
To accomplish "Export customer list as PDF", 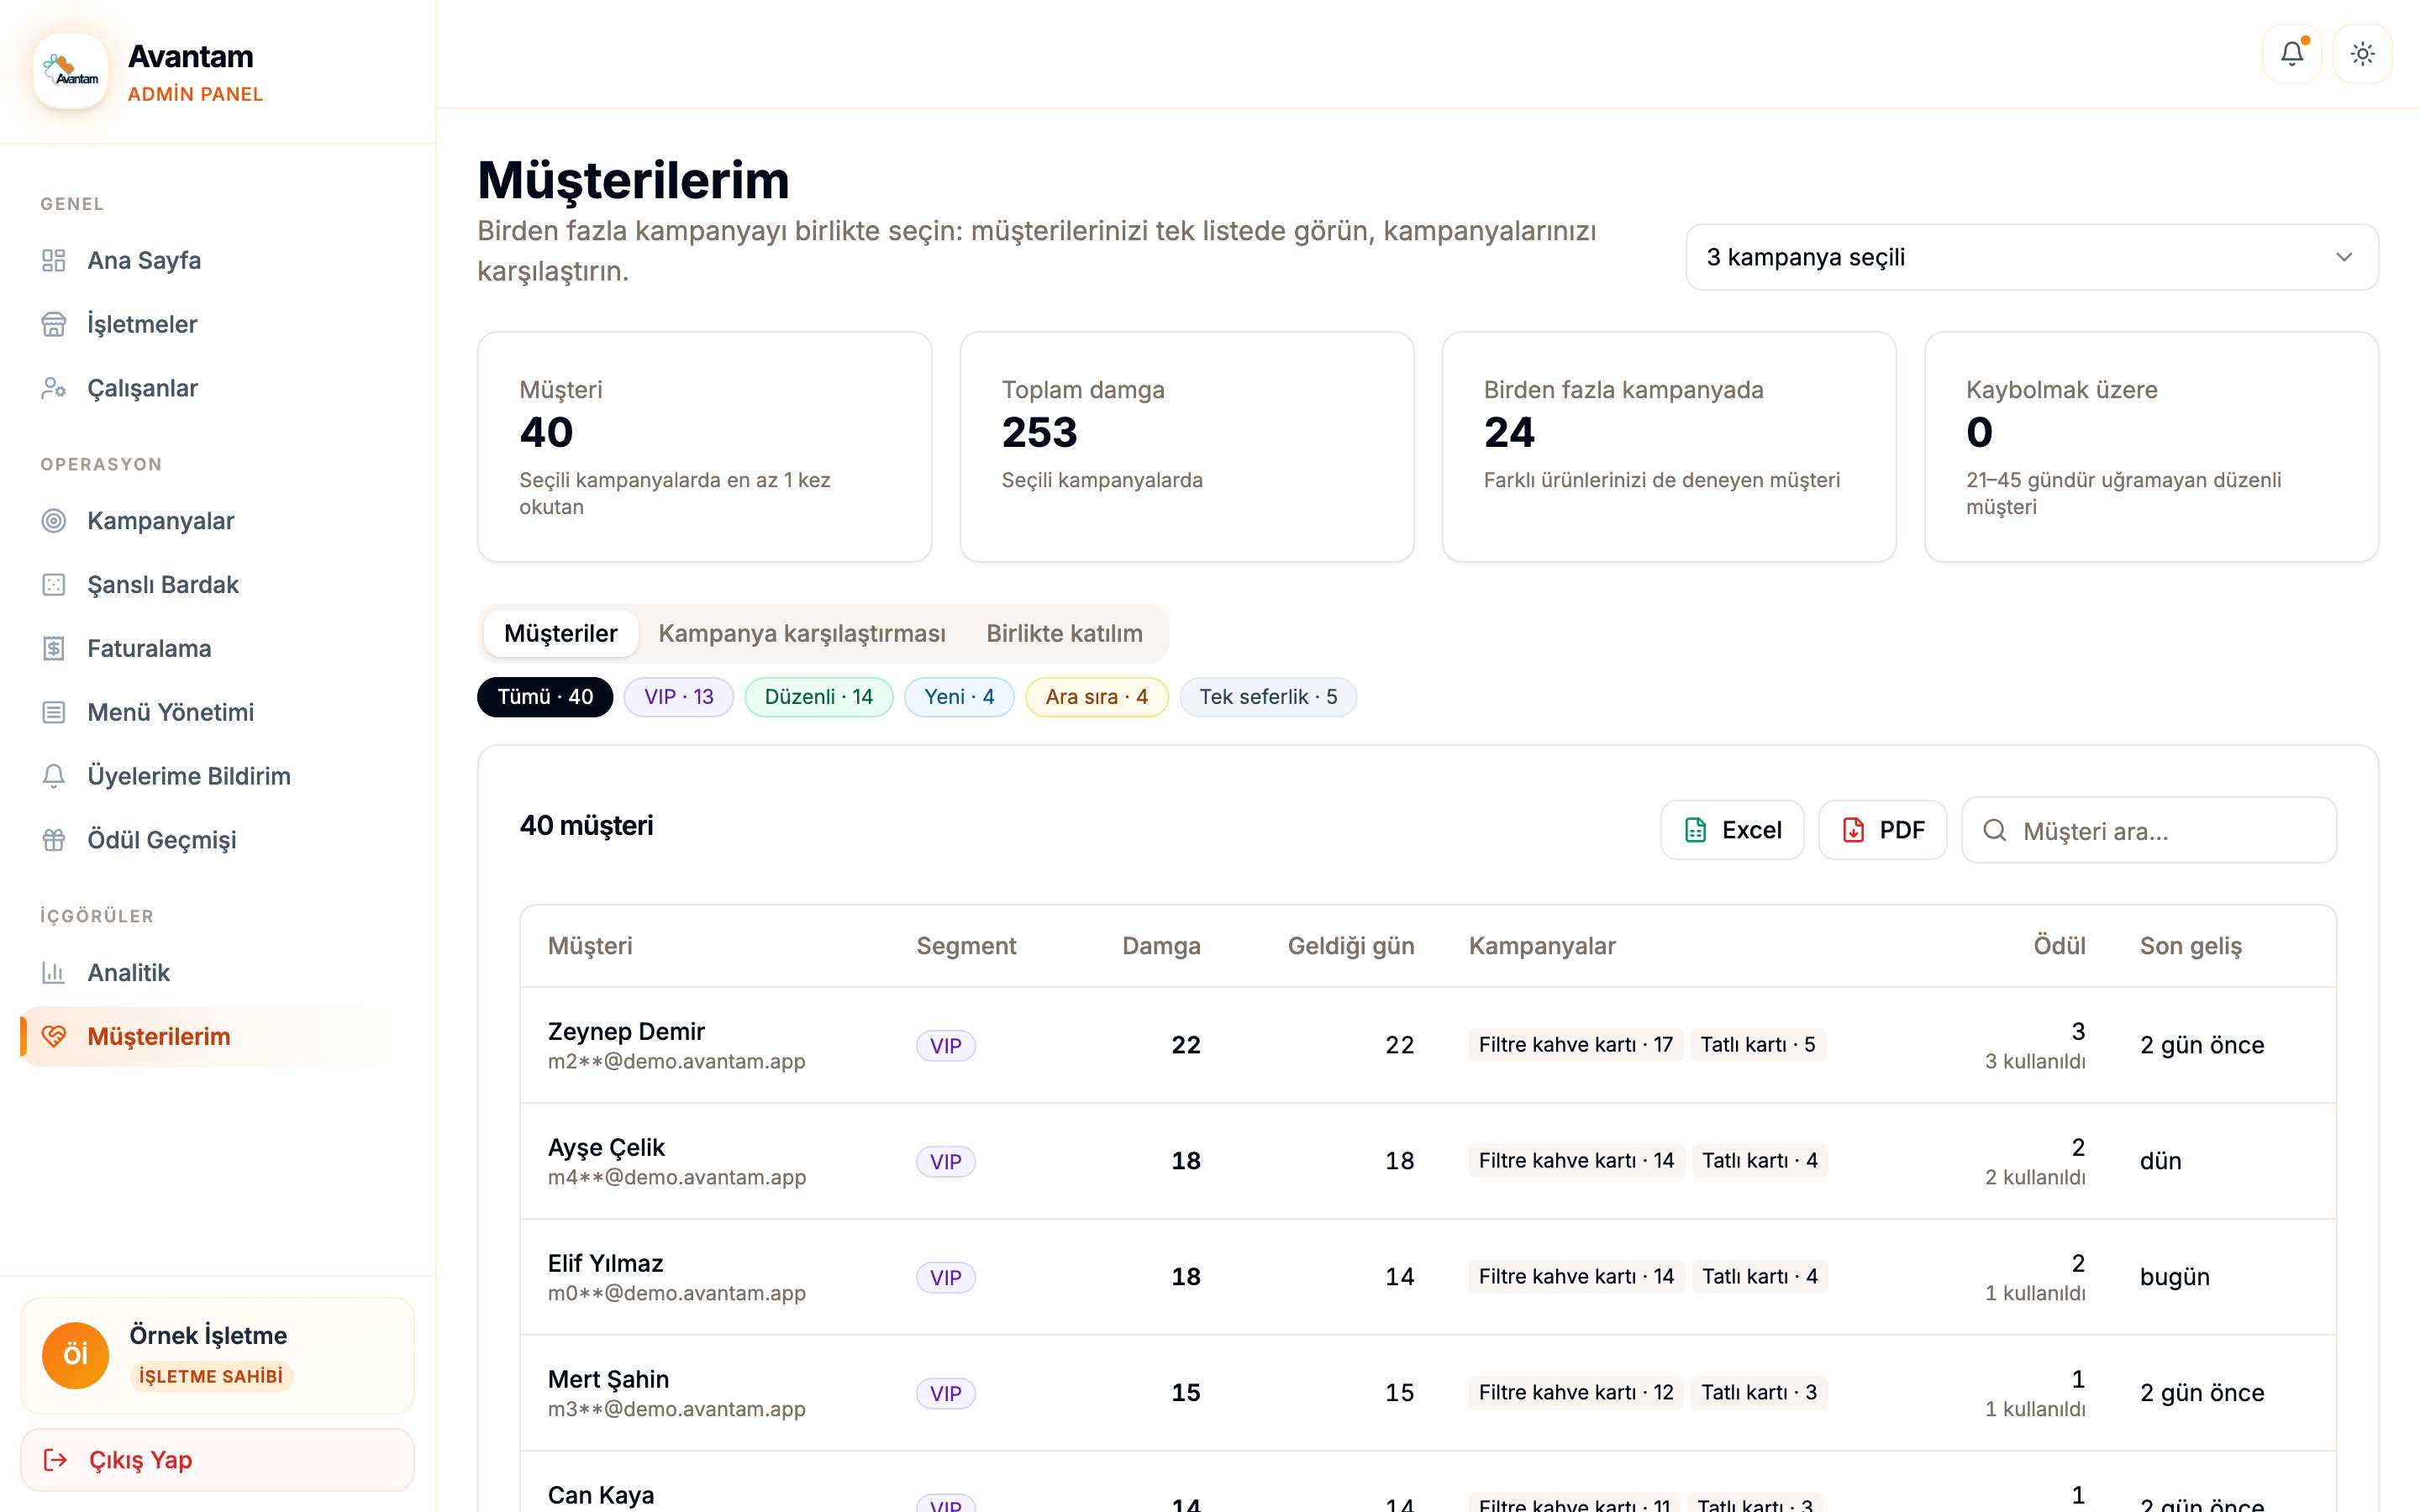I will (x=1882, y=830).
